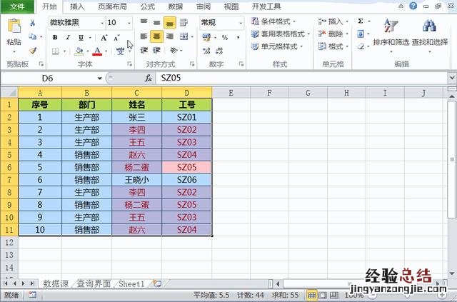This screenshot has width=457, height=302.
Task: Click the fill color bucket icon
Action: pos(79,51)
